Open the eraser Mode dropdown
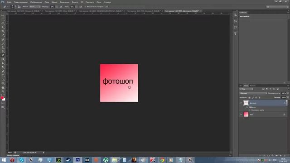The height and width of the screenshot is (163, 290). (x=35, y=7)
